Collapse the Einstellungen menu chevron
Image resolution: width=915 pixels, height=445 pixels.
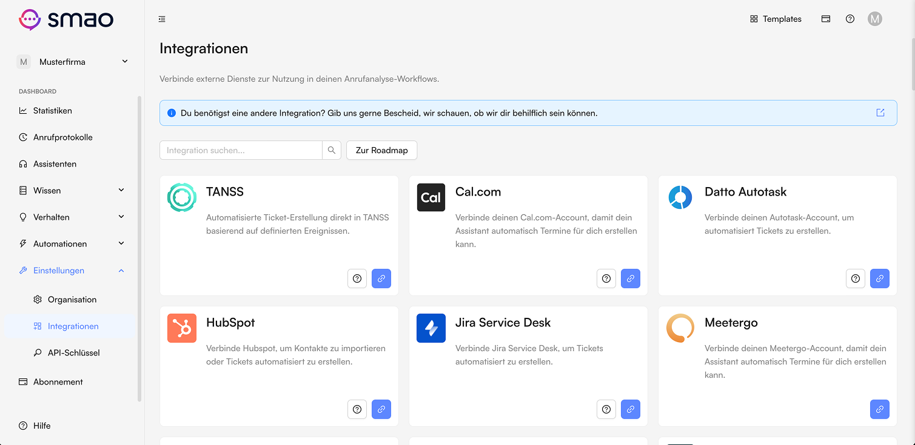[121, 271]
